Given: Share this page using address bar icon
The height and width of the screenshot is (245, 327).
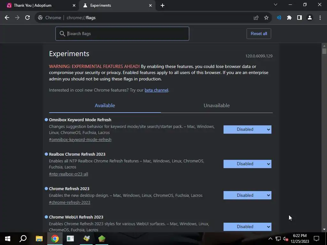Looking at the screenshot, I should [256, 18].
